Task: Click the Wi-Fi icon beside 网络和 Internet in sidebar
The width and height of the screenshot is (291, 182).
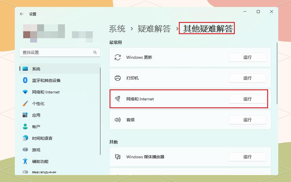Action: (25, 92)
